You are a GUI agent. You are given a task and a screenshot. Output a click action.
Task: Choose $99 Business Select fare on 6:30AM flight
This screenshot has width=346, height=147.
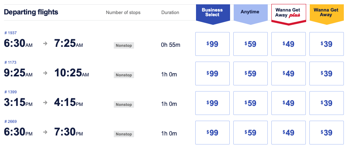click(213, 44)
